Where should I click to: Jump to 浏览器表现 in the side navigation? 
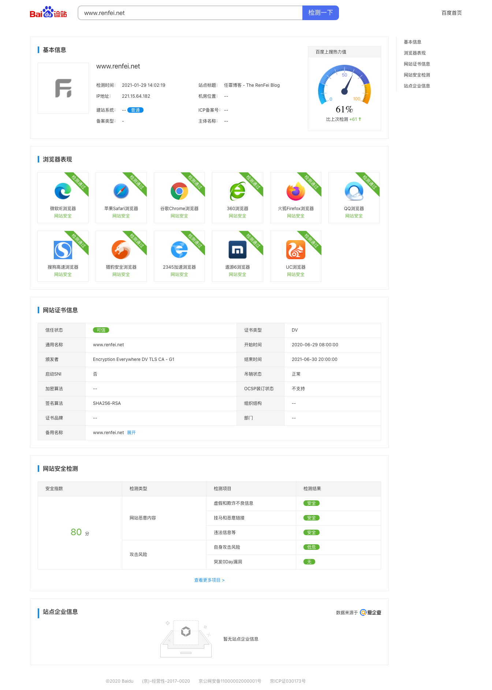[415, 53]
